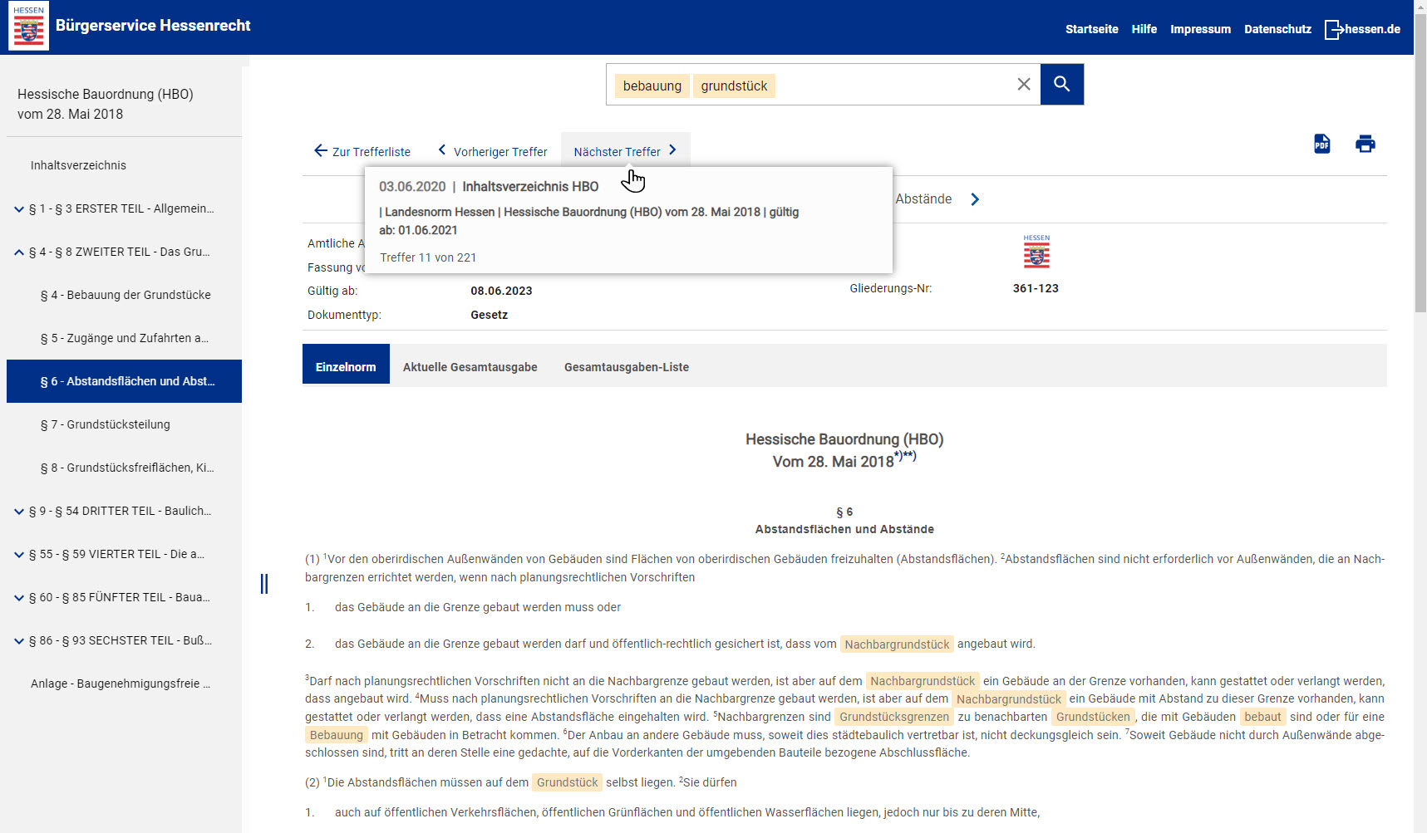Select § 6 - Abstandsflächen in sidebar
Image resolution: width=1427 pixels, height=833 pixels.
(x=124, y=381)
